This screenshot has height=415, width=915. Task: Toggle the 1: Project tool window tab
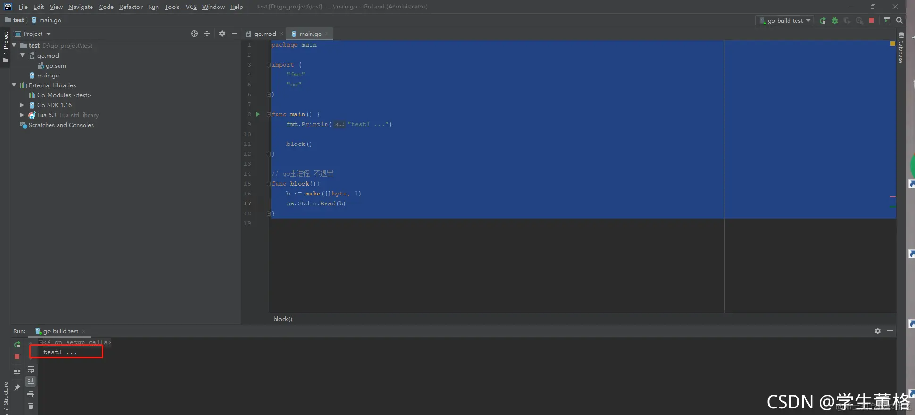pos(5,47)
